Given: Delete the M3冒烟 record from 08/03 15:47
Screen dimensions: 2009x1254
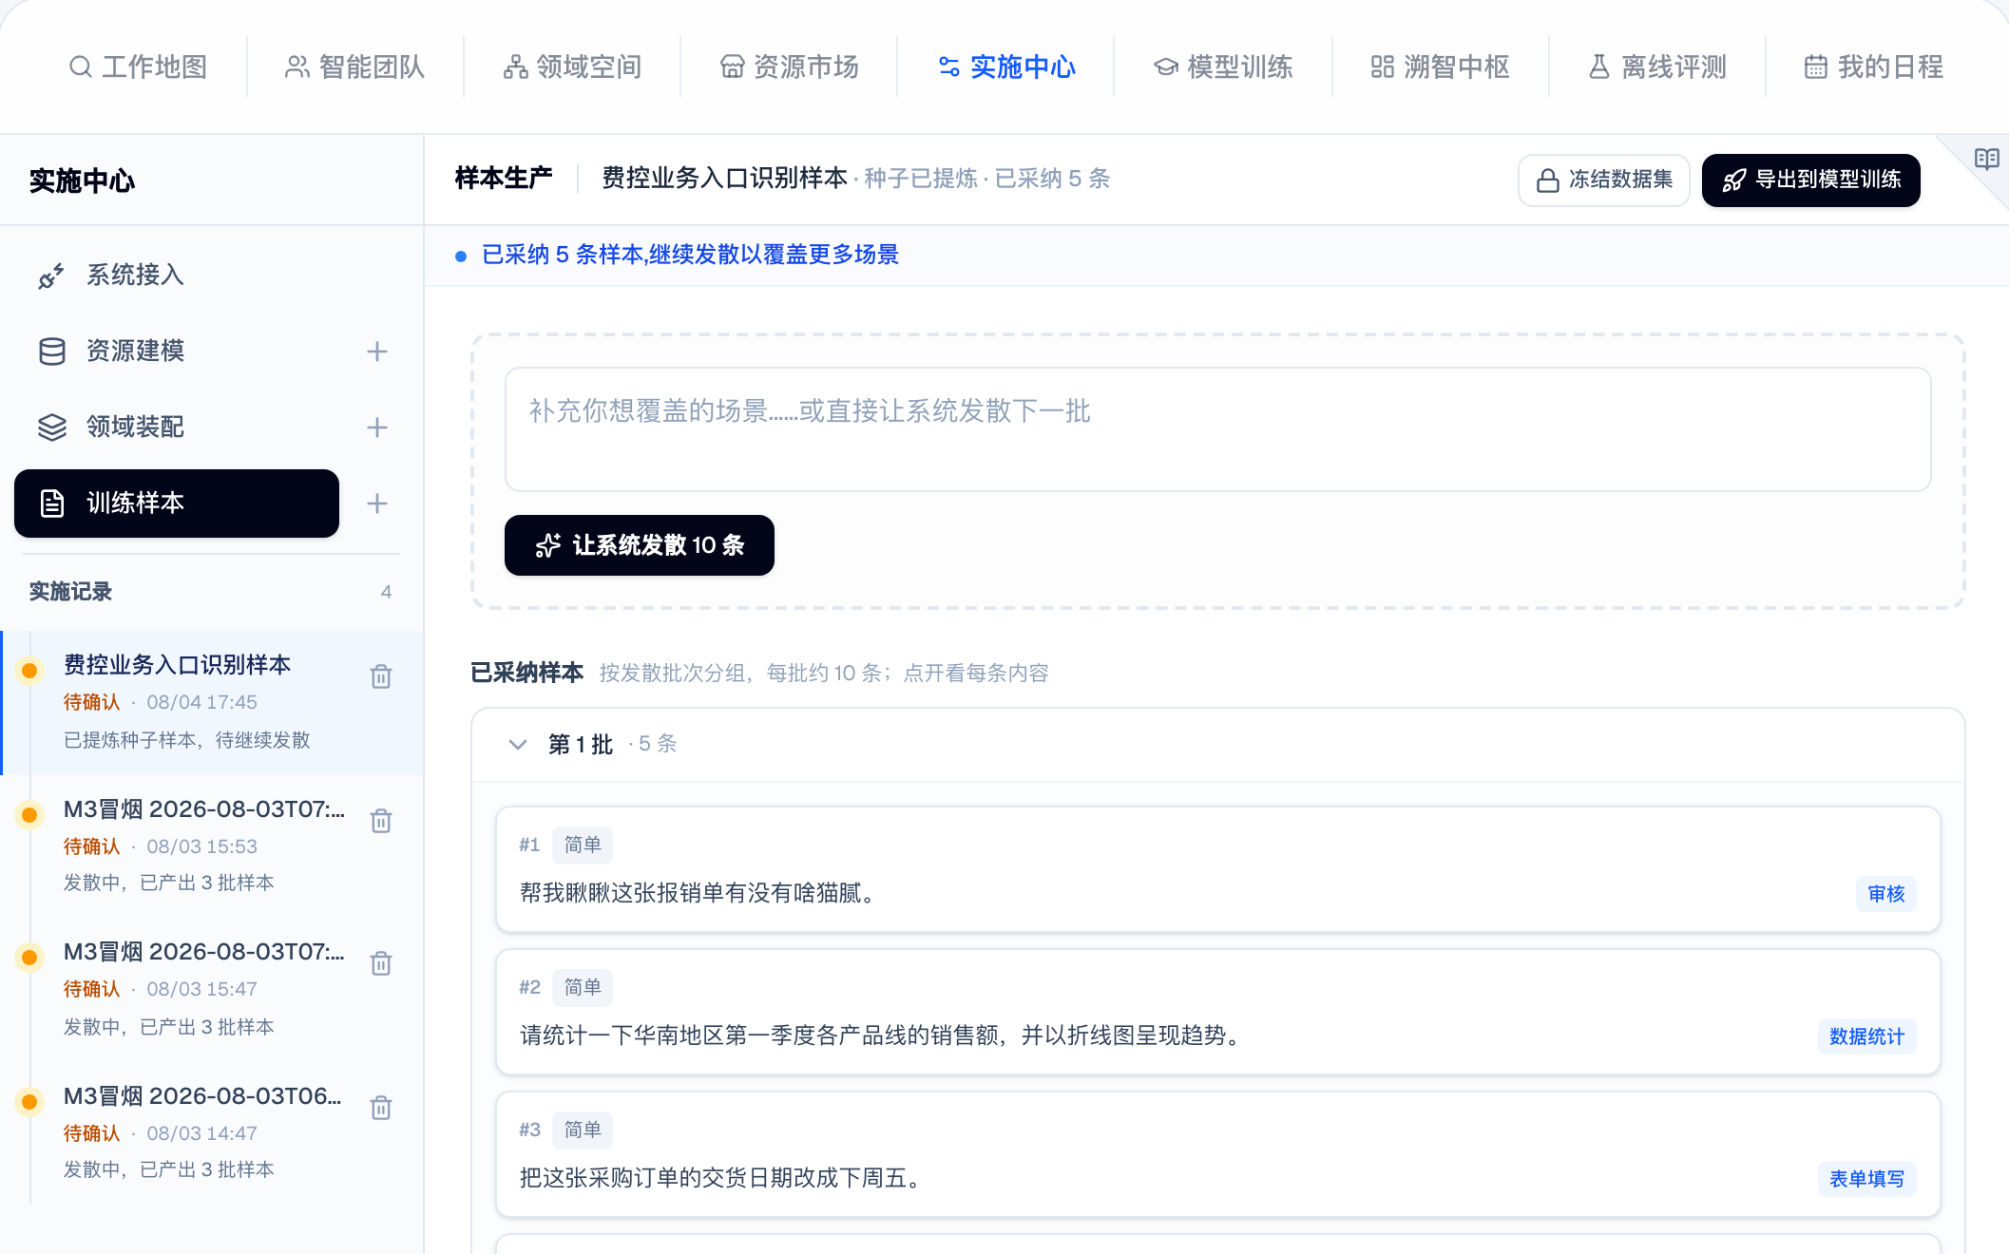Looking at the screenshot, I should click(x=381, y=963).
